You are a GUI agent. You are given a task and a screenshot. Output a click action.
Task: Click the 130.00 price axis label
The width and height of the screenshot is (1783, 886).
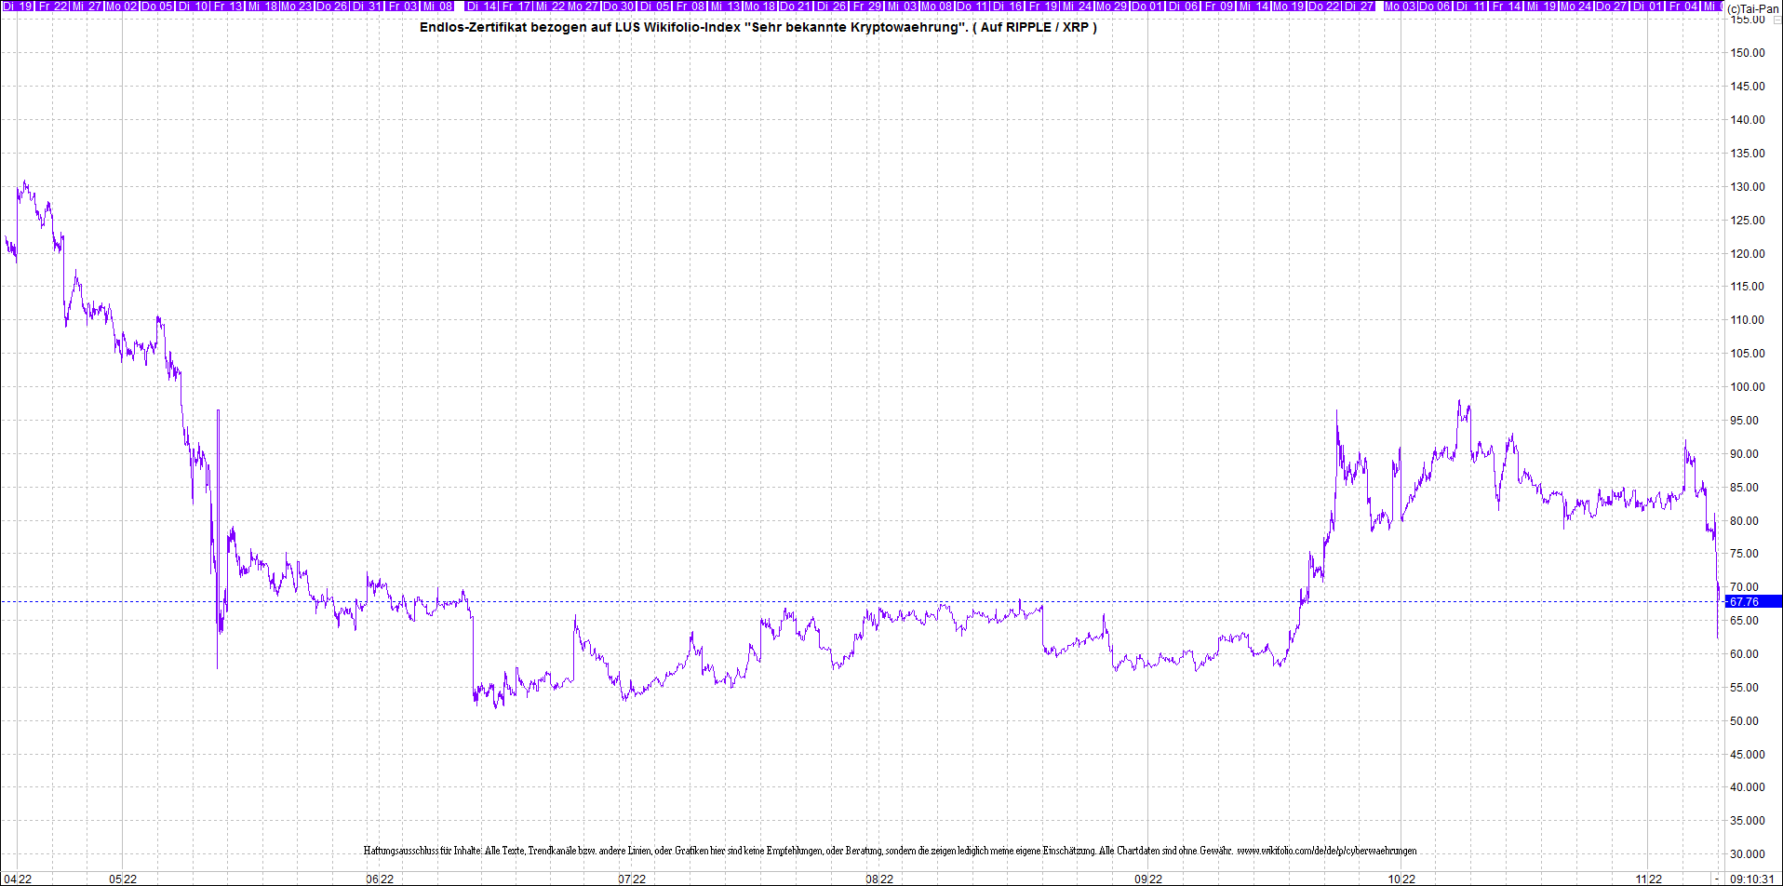point(1747,187)
